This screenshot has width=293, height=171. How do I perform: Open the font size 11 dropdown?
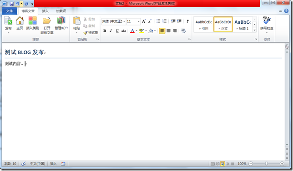click(138, 21)
